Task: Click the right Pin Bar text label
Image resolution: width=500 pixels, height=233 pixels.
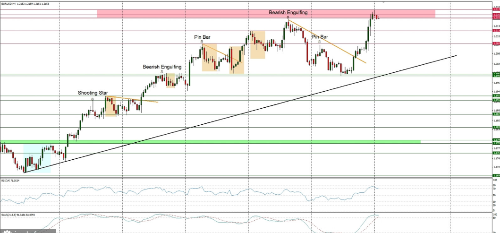Action: [320, 36]
